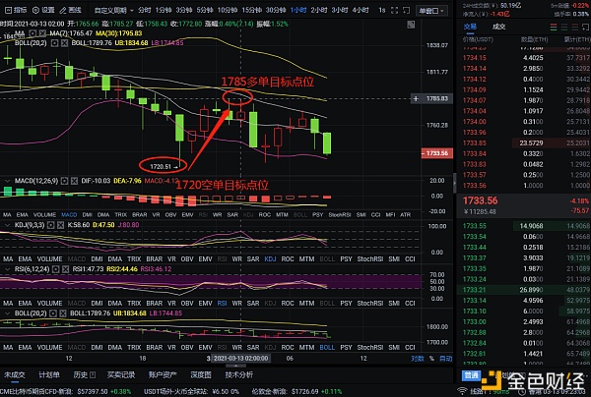This screenshot has width=591, height=397.
Task: Close the MACD(12,26,9) panel
Action: (74, 181)
